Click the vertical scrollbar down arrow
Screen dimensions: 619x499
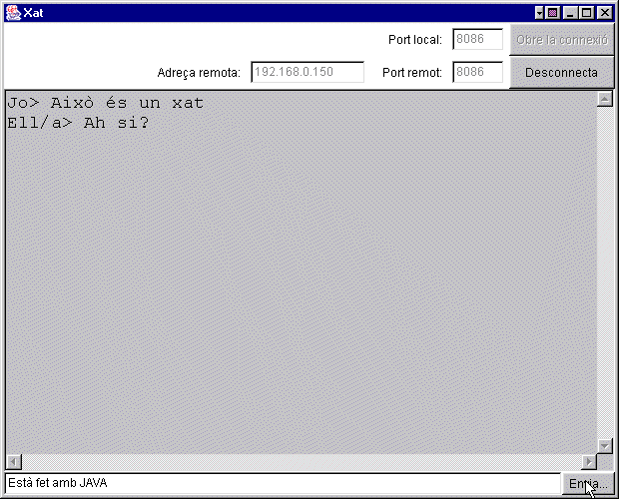605,446
